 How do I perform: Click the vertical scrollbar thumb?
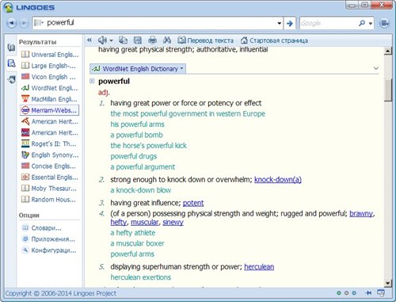(x=388, y=90)
